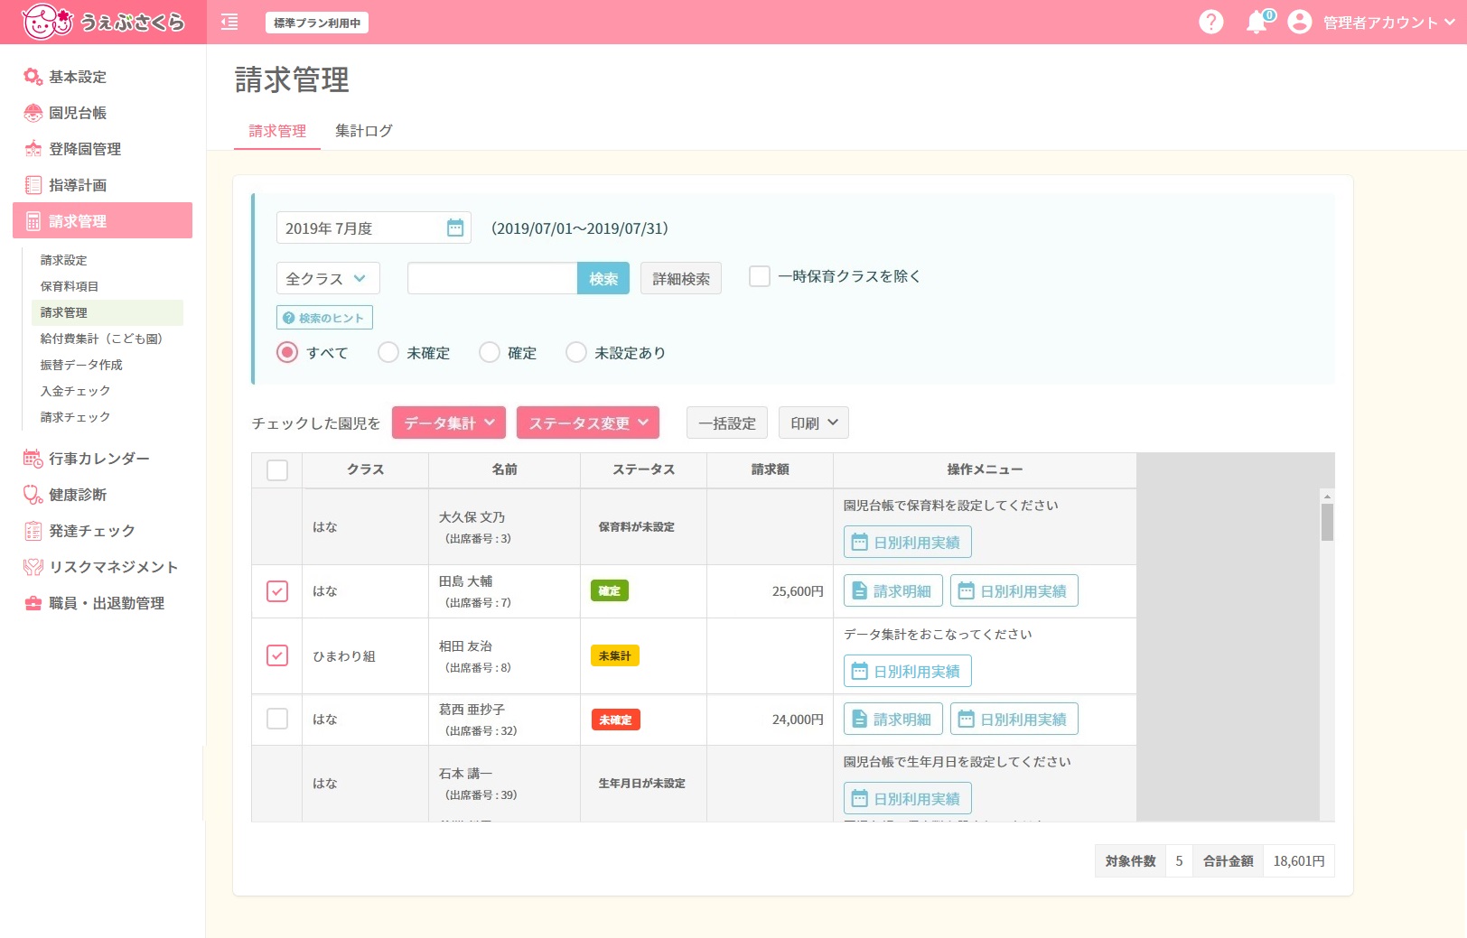This screenshot has width=1467, height=938.
Task: Open 振替データ作成 submenu item
Action: [81, 365]
